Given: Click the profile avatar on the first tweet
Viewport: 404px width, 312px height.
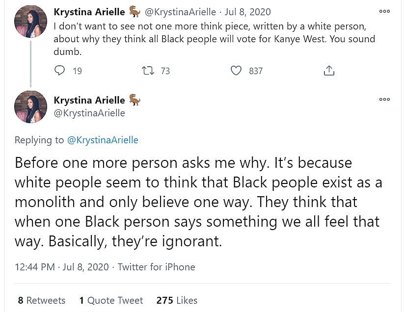Looking at the screenshot, I should point(30,21).
